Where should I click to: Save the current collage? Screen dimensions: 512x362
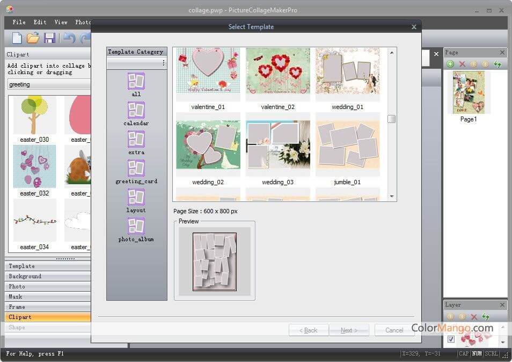click(49, 38)
